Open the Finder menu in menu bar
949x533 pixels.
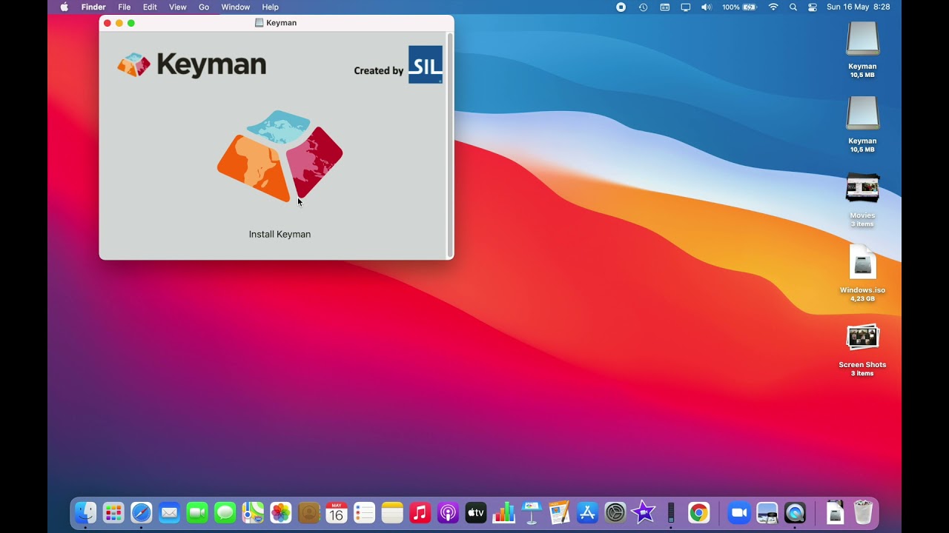[93, 7]
